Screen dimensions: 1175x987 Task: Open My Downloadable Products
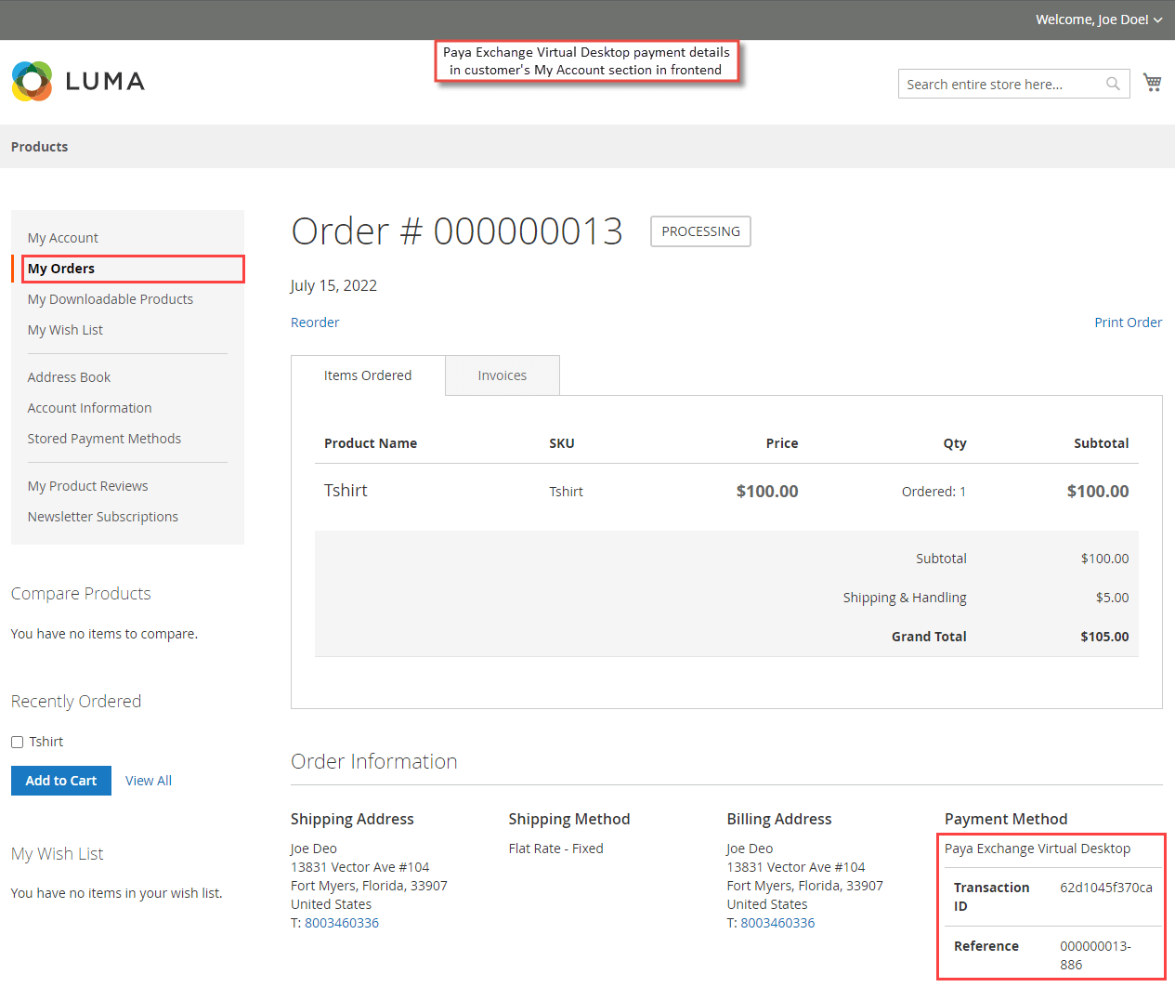[x=111, y=299]
